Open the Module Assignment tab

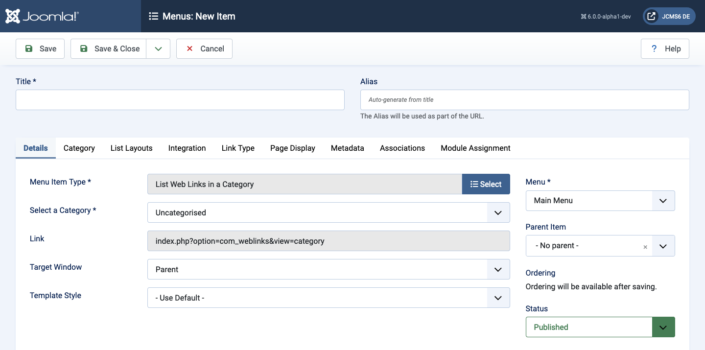click(x=476, y=148)
